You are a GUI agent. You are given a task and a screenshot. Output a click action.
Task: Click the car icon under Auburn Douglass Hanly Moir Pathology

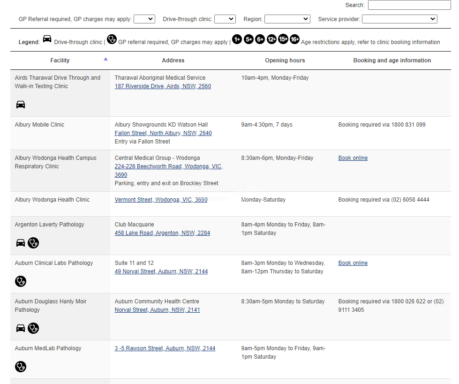[x=21, y=328]
